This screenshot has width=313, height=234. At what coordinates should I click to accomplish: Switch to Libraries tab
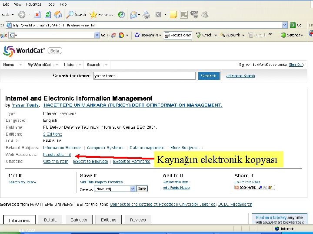[x=19, y=220]
